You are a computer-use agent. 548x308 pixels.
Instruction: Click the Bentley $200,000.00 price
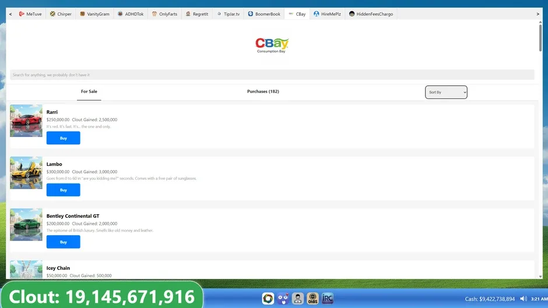click(58, 224)
